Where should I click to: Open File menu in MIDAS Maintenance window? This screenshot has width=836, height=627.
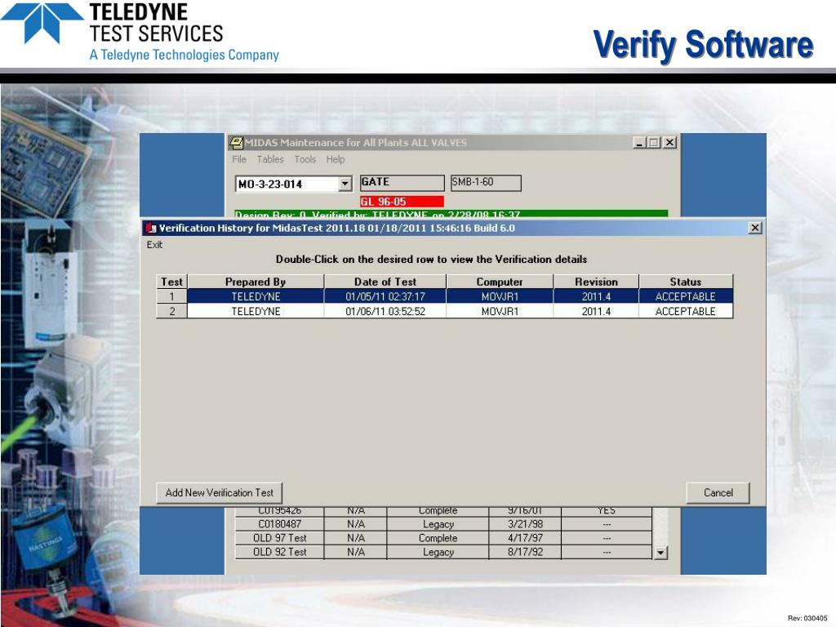(239, 159)
